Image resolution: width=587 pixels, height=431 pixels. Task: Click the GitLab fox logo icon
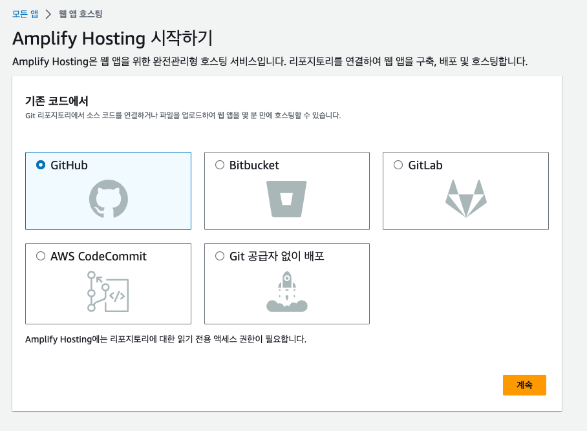[465, 198]
